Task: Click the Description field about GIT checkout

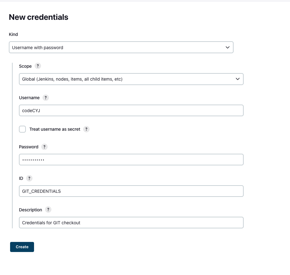Action: (x=131, y=222)
